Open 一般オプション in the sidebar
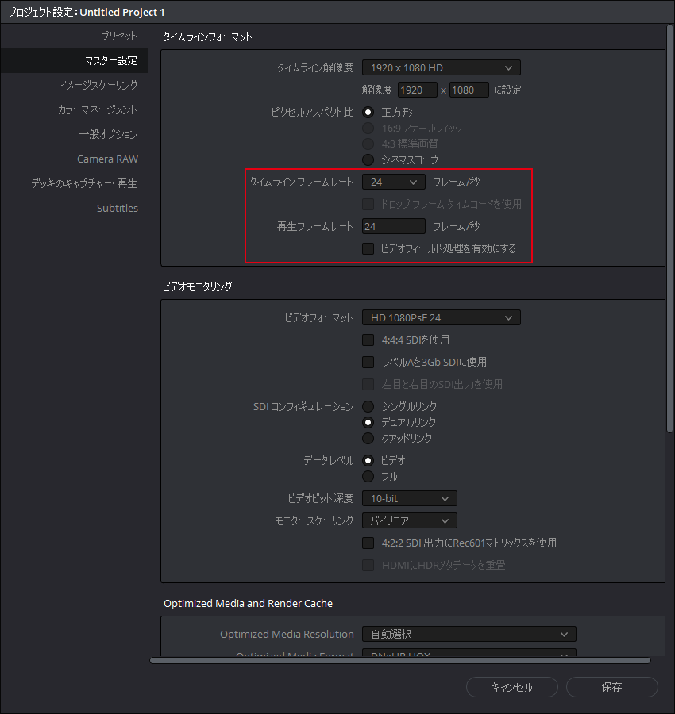675x714 pixels. point(108,134)
